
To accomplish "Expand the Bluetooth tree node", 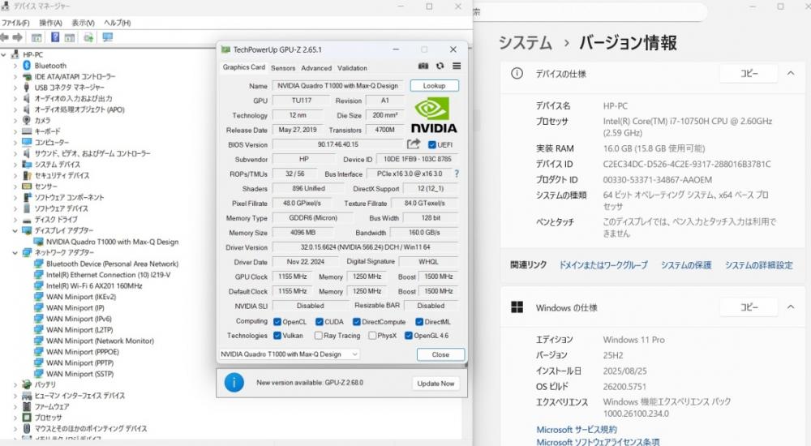I will pyautogui.click(x=15, y=66).
